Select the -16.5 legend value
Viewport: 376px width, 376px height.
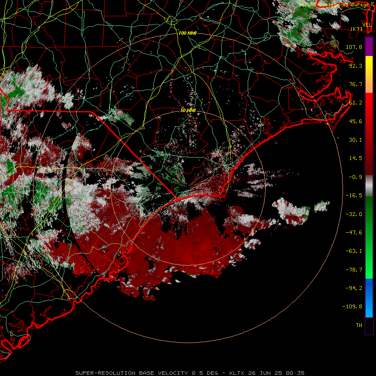(x=354, y=196)
